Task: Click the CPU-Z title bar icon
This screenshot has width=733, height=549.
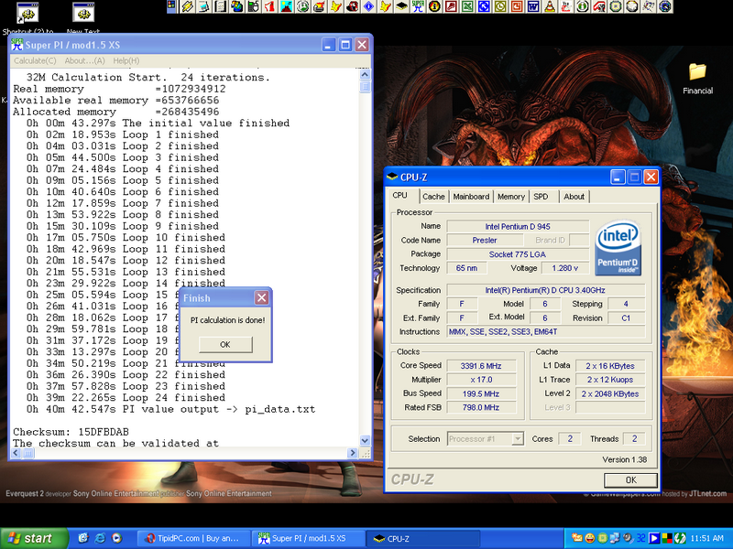Action: pos(392,177)
